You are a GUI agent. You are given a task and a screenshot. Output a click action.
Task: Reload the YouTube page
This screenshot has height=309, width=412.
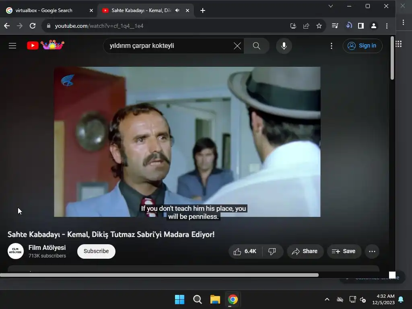[33, 26]
